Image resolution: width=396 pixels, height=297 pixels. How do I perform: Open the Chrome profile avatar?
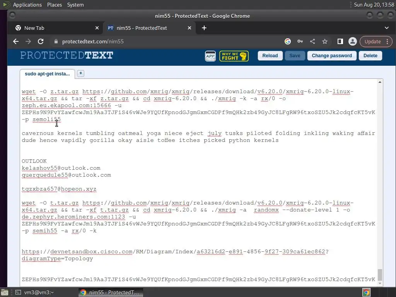[353, 41]
